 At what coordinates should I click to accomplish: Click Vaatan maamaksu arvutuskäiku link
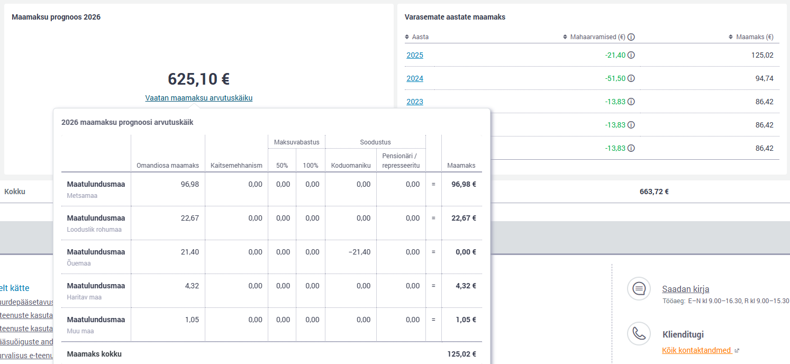point(198,98)
